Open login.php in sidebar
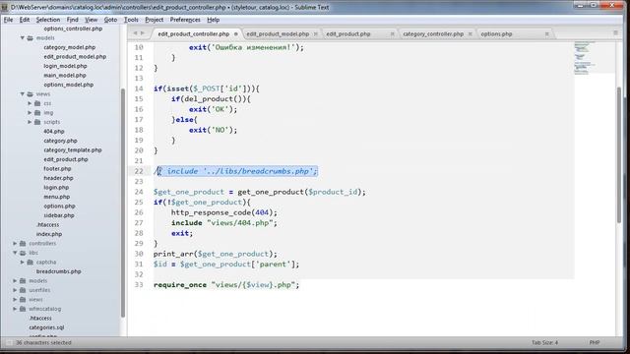 [x=56, y=188]
